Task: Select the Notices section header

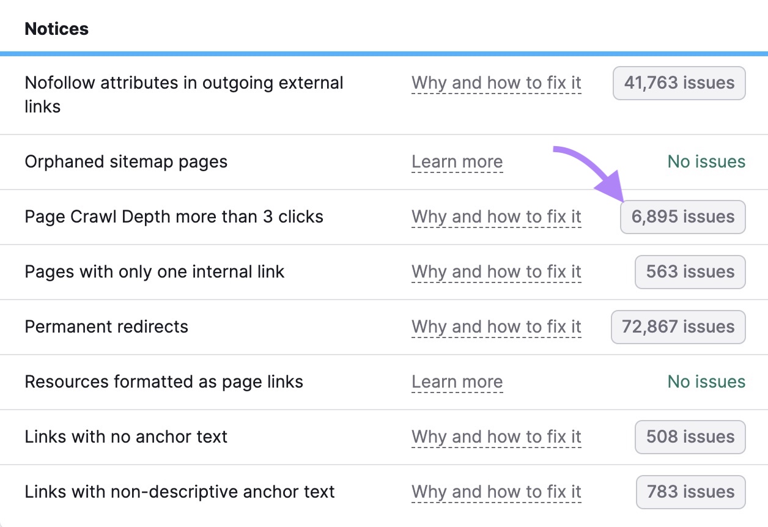Action: 56,28
